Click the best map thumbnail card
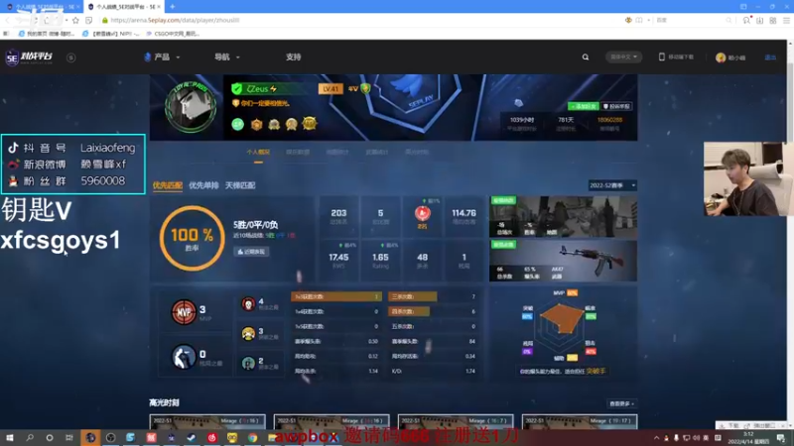 point(563,217)
